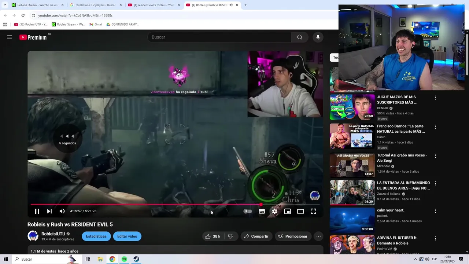The width and height of the screenshot is (469, 264).
Task: Open the Windows notification center icon
Action: tap(461, 259)
